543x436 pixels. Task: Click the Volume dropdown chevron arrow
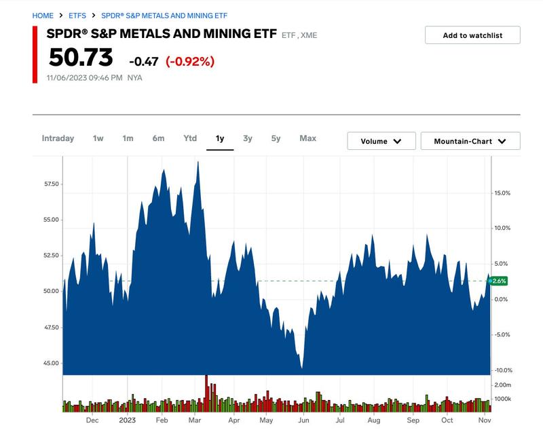tap(397, 141)
